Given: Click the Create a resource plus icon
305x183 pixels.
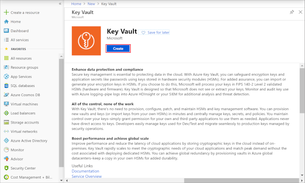Looking at the screenshot, I should coord(7,13).
